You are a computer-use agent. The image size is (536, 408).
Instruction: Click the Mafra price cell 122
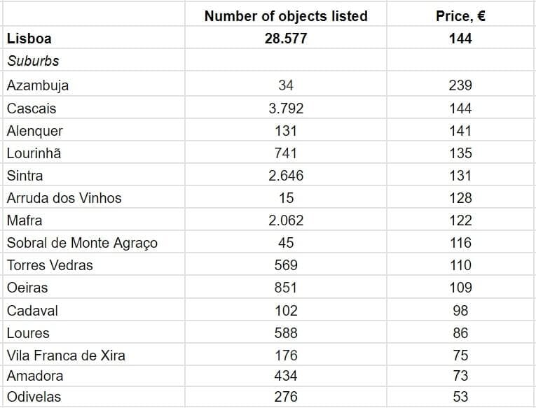tap(460, 220)
